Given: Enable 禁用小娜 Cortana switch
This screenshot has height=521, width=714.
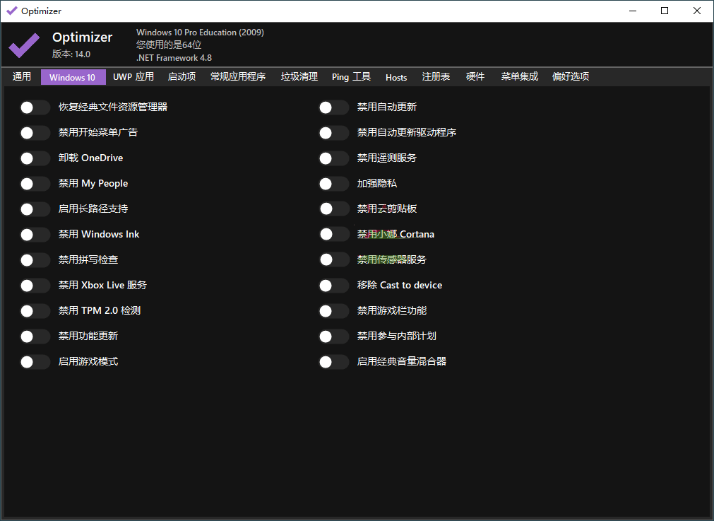Looking at the screenshot, I should pos(334,234).
